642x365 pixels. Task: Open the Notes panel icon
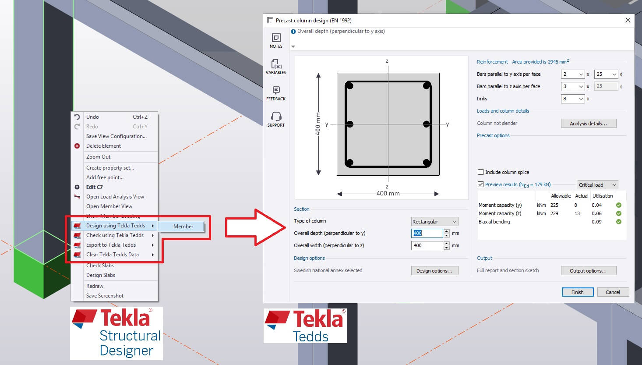pyautogui.click(x=276, y=38)
